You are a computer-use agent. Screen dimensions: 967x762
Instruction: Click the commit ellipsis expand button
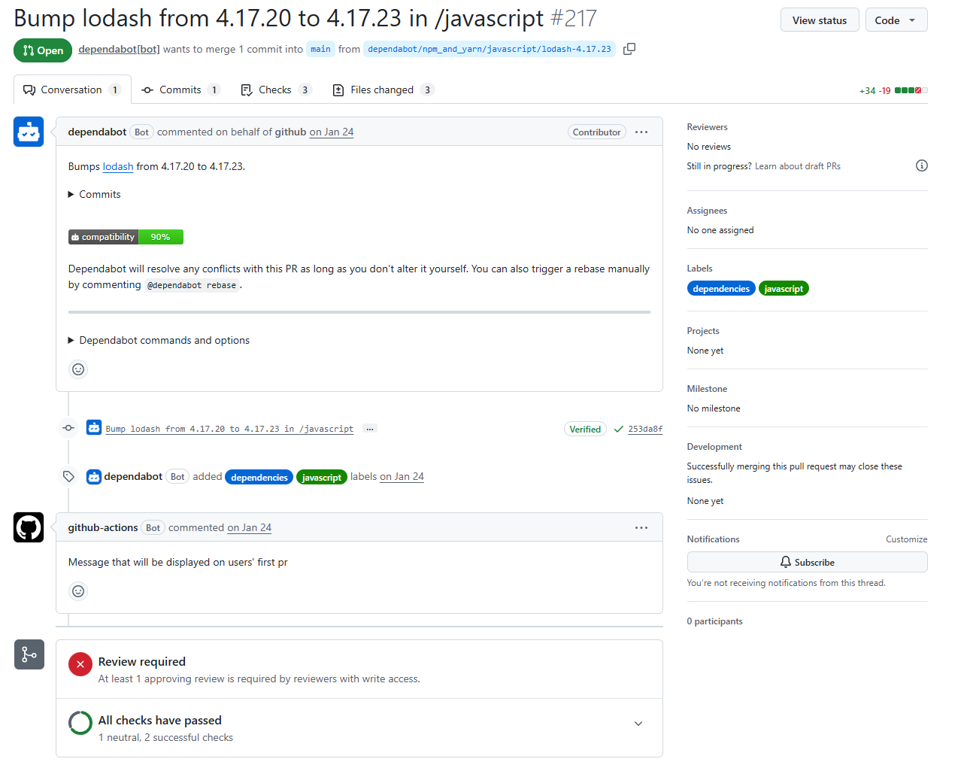tap(370, 429)
